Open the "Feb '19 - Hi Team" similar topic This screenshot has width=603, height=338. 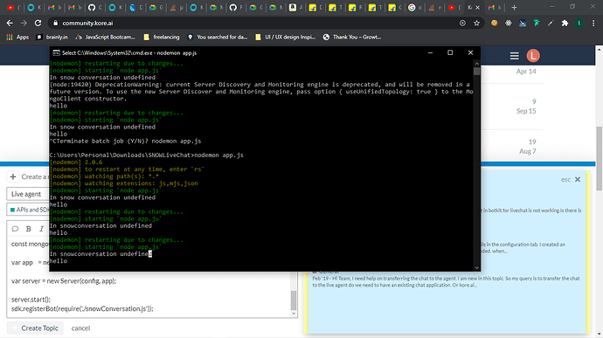coord(446,281)
